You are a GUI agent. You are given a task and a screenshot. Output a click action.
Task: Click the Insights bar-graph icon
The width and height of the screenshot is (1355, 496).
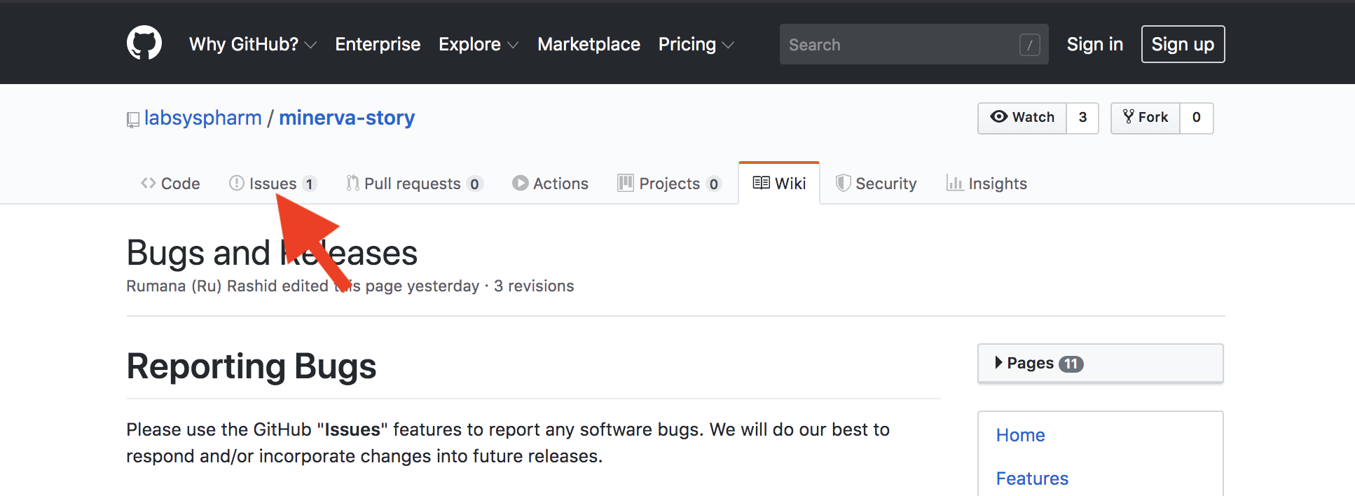coord(954,183)
